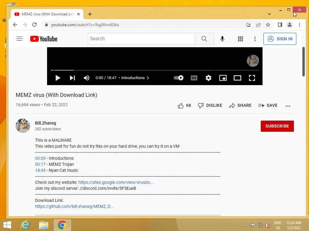Search with your voice microphone
This screenshot has height=231, width=309.
[222, 39]
